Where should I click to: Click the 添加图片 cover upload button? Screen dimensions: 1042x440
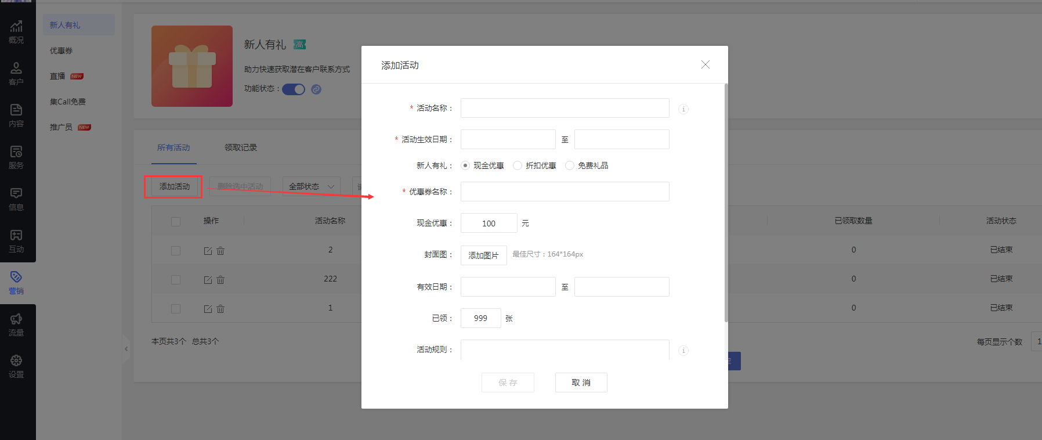point(484,255)
